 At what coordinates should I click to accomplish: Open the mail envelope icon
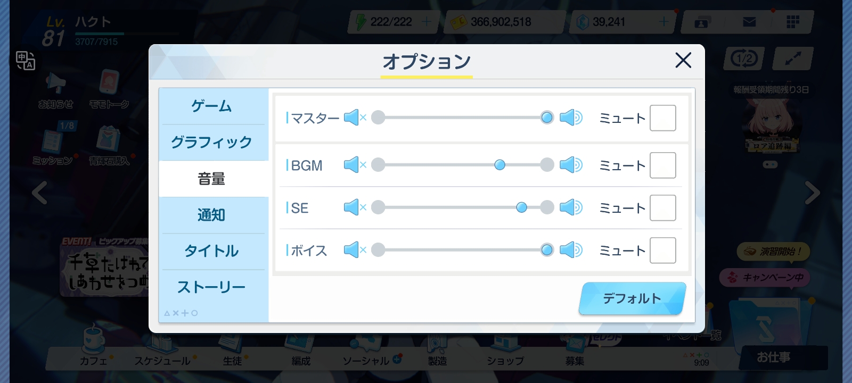749,22
